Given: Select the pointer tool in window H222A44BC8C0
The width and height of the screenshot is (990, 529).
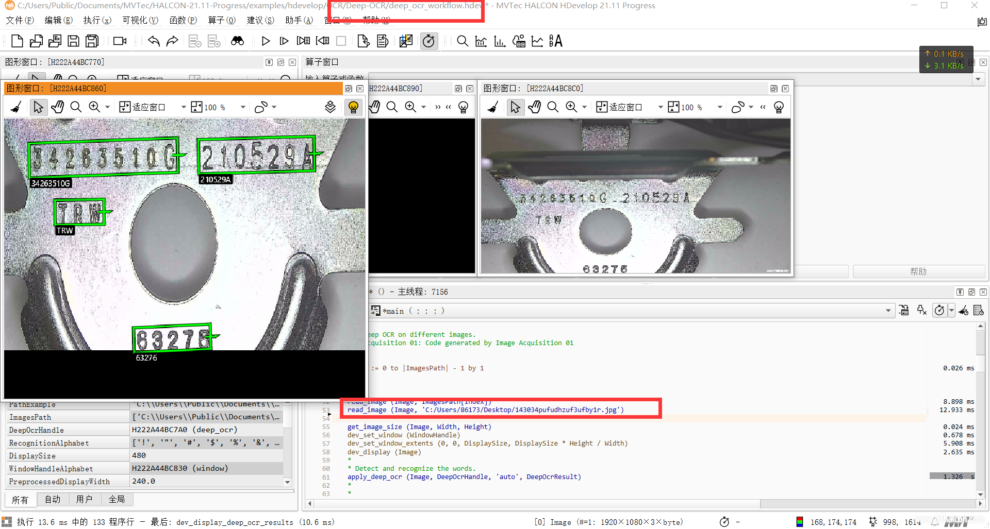Looking at the screenshot, I should [515, 107].
